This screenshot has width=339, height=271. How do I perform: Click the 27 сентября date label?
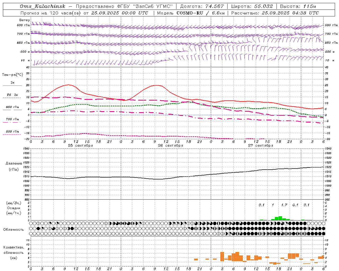pos(261,146)
